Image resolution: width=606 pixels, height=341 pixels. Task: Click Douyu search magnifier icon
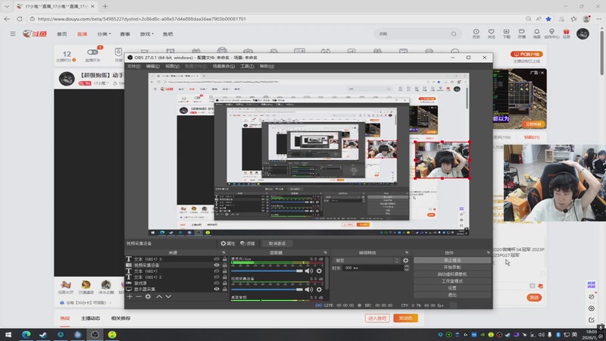[454, 34]
